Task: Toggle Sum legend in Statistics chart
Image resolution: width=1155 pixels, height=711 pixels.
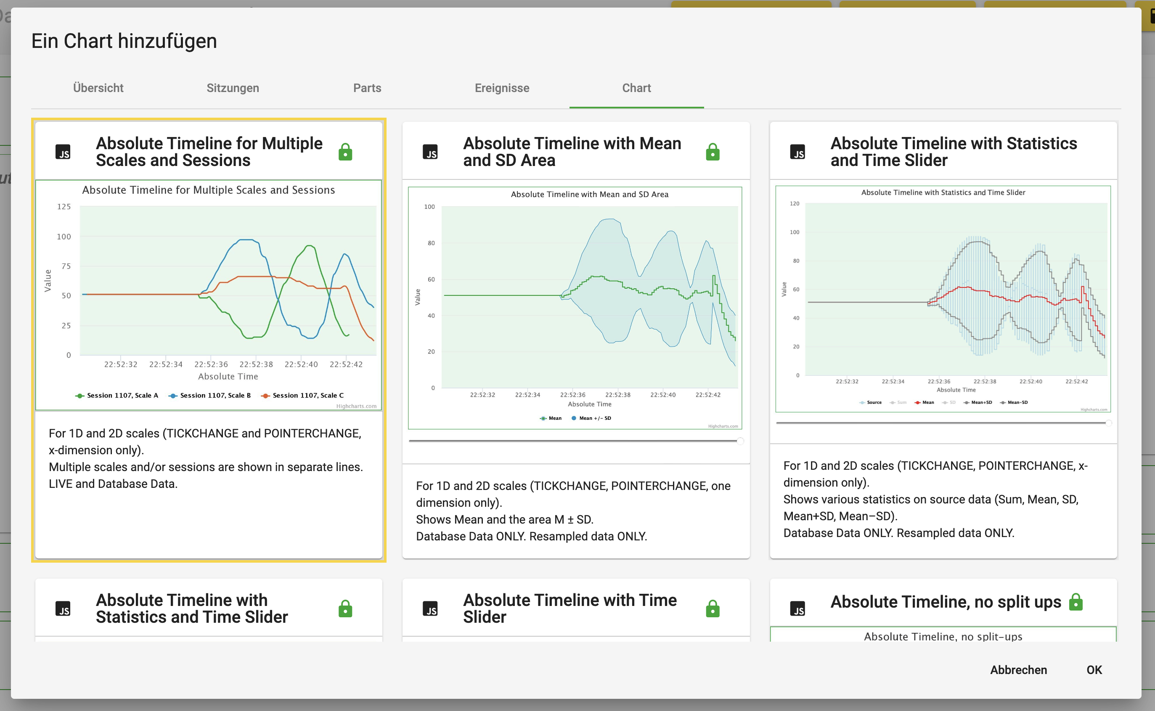Action: [898, 403]
